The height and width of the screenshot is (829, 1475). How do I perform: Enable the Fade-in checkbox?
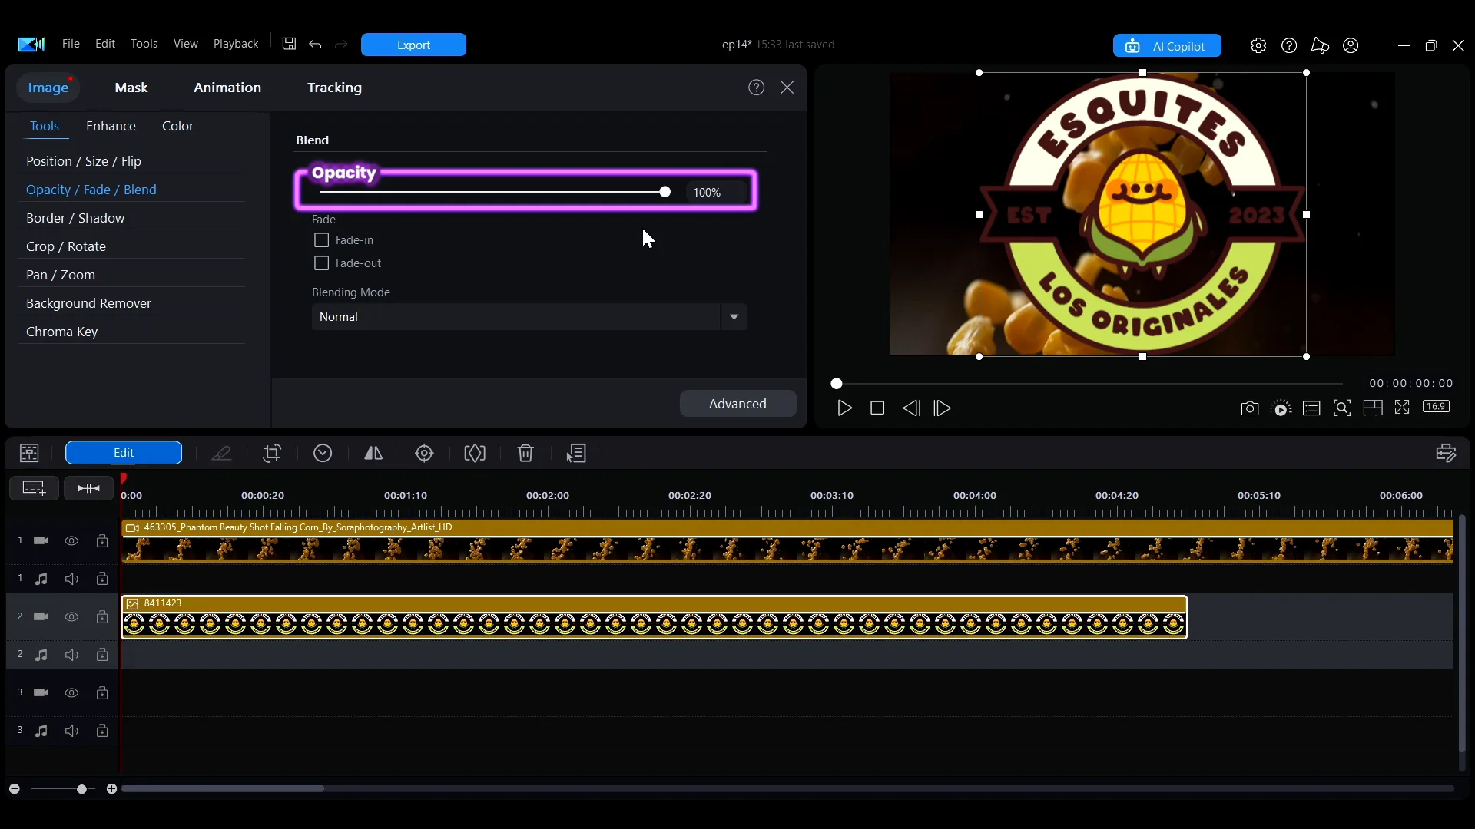pyautogui.click(x=322, y=240)
